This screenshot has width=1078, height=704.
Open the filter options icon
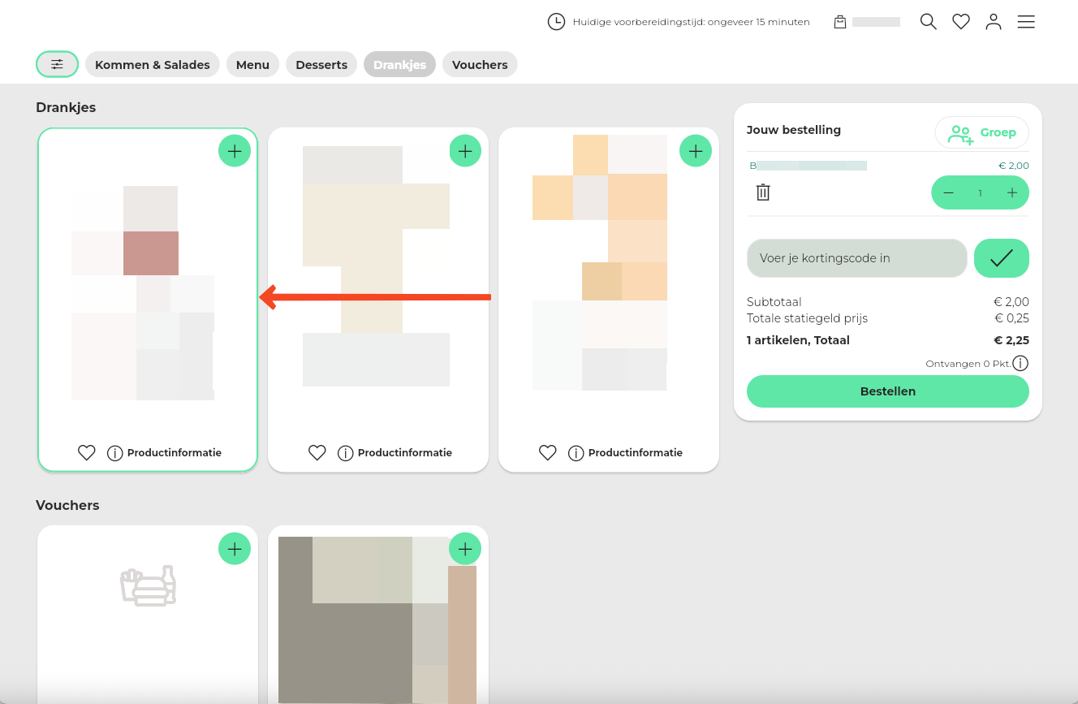(57, 64)
